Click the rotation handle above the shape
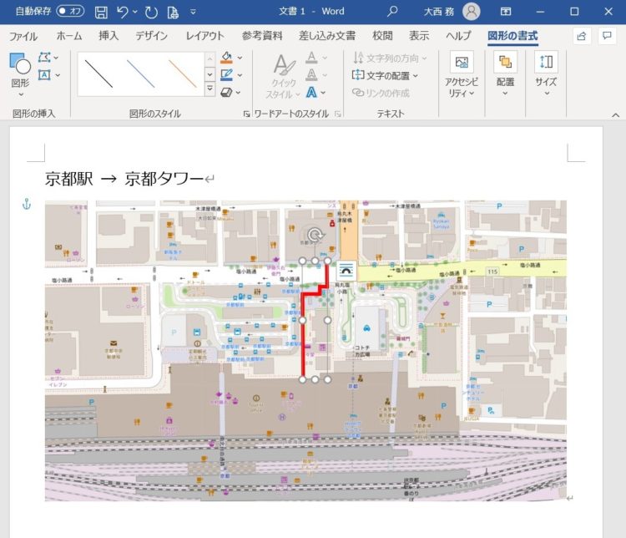Screen dimensions: 626x538 315,236
